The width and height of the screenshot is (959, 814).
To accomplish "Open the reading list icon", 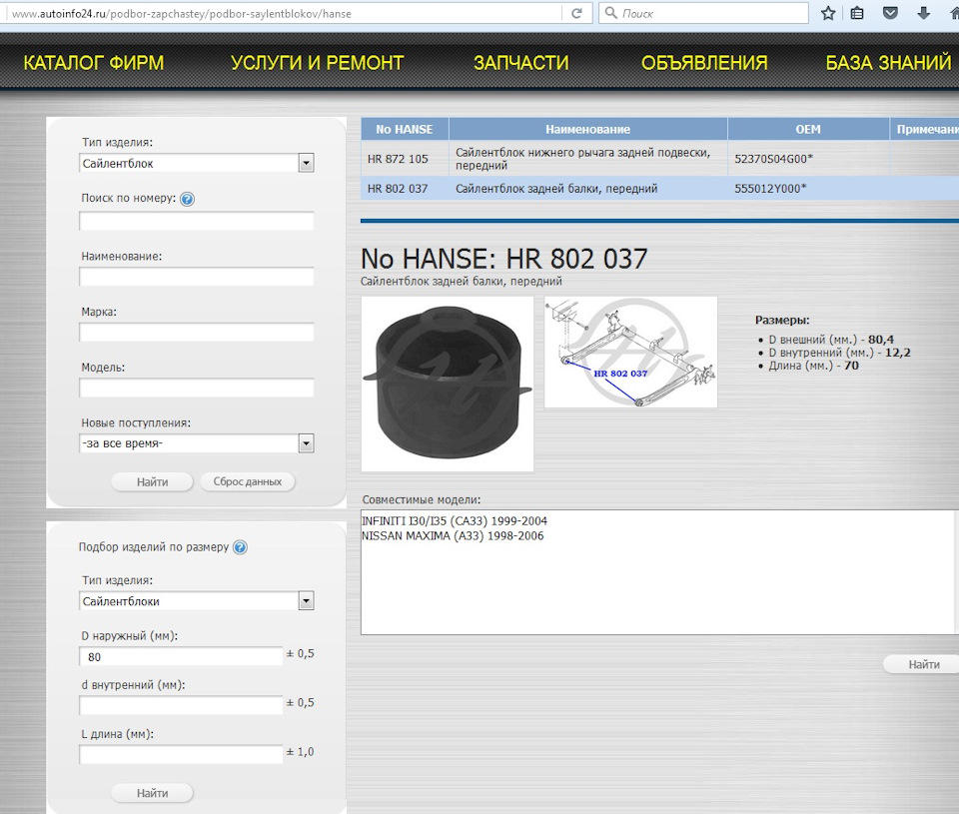I will coord(856,14).
